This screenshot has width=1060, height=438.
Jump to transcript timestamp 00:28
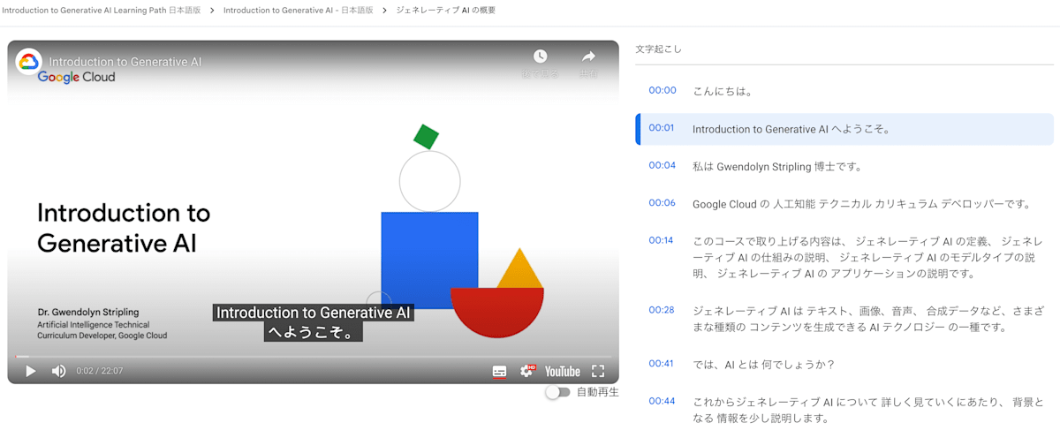coord(662,310)
